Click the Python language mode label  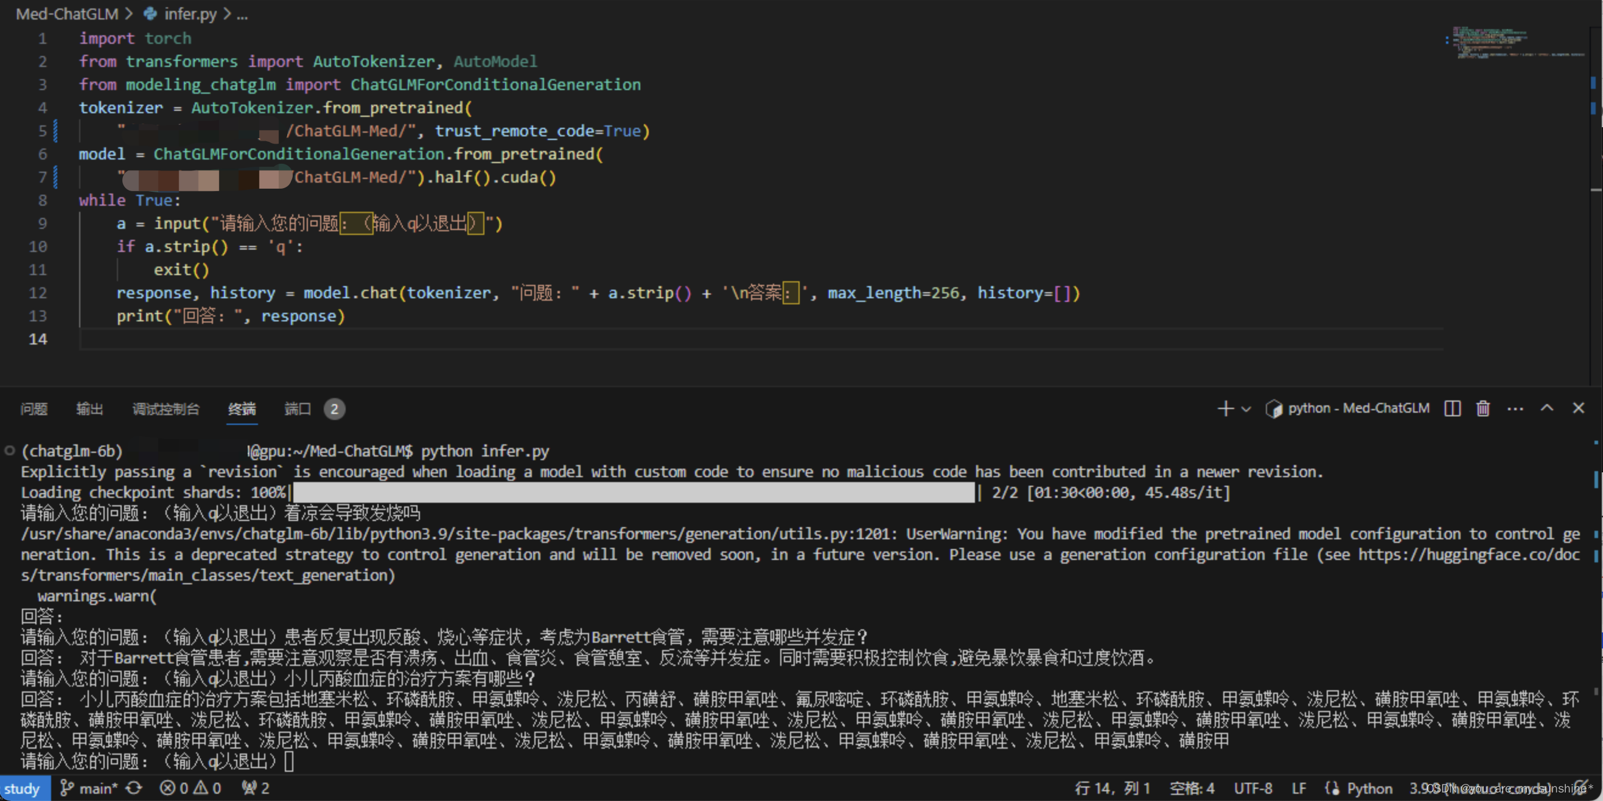click(x=1369, y=788)
